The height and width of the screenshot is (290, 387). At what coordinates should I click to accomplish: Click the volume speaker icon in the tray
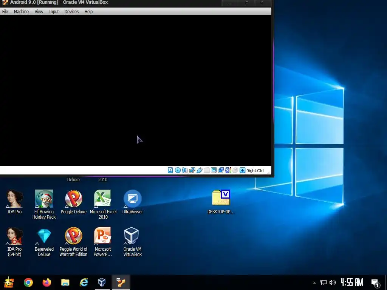(x=333, y=282)
